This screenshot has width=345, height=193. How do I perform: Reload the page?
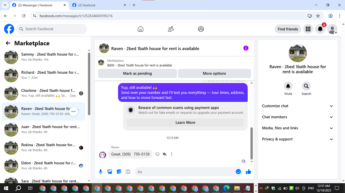[24, 16]
